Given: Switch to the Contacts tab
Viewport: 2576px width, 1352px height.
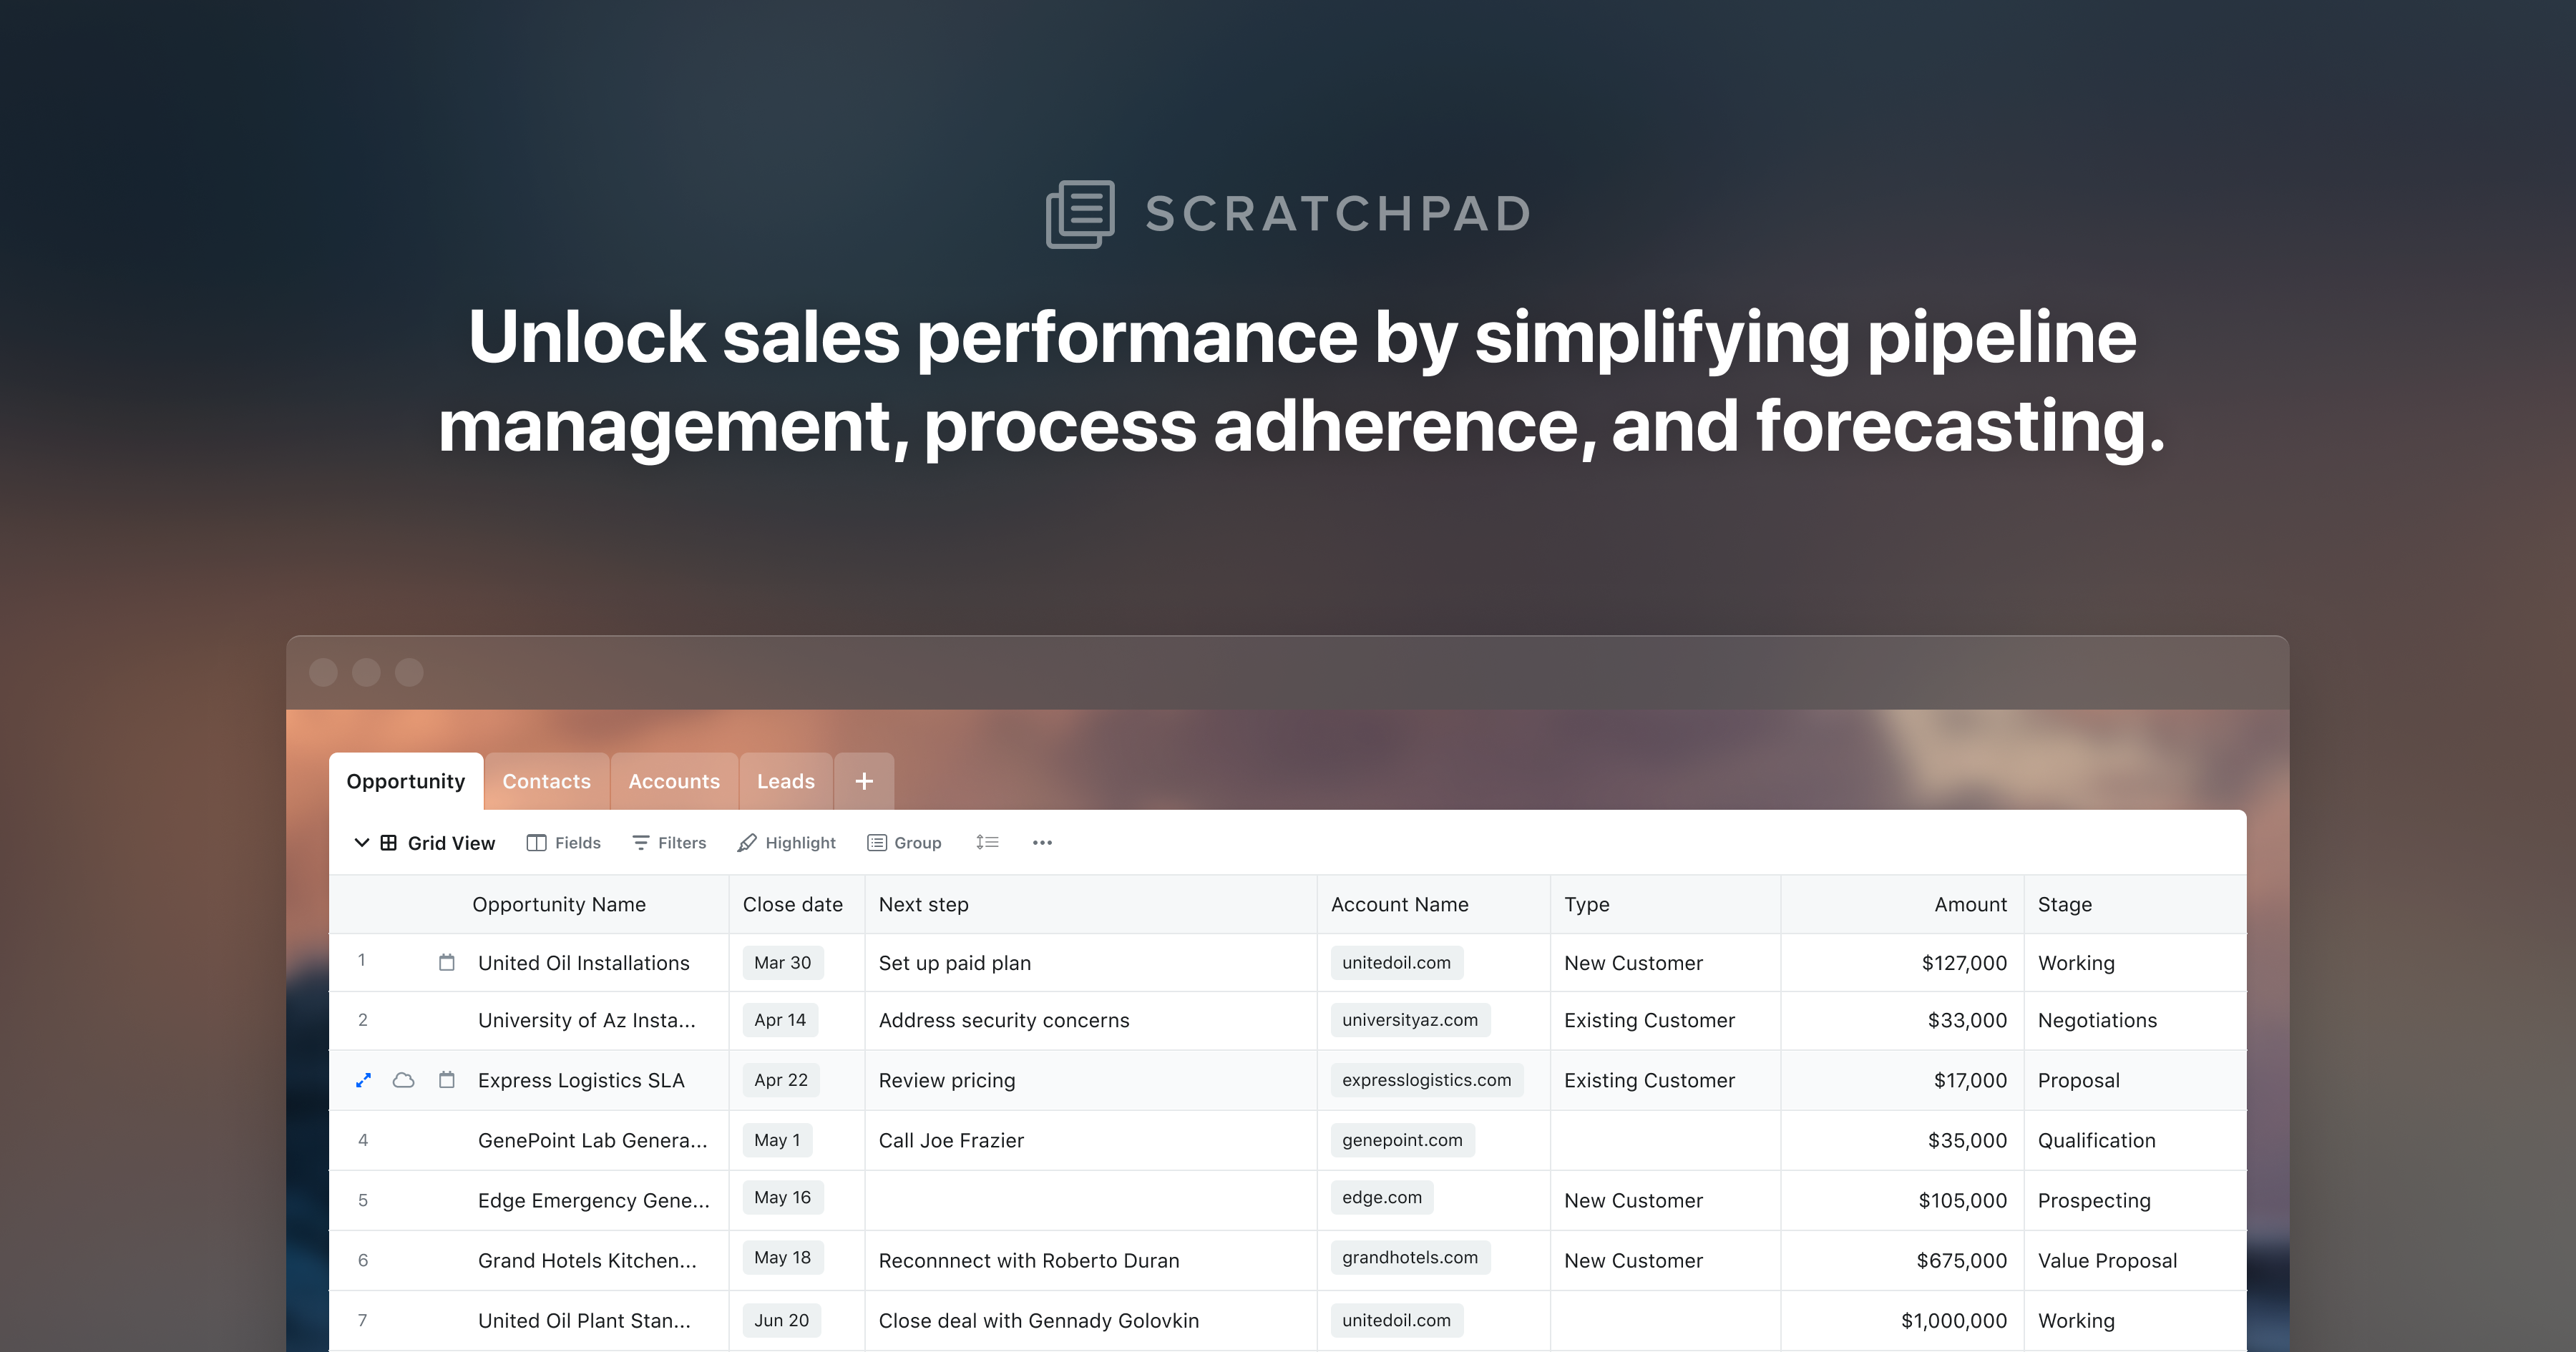Looking at the screenshot, I should click(546, 781).
